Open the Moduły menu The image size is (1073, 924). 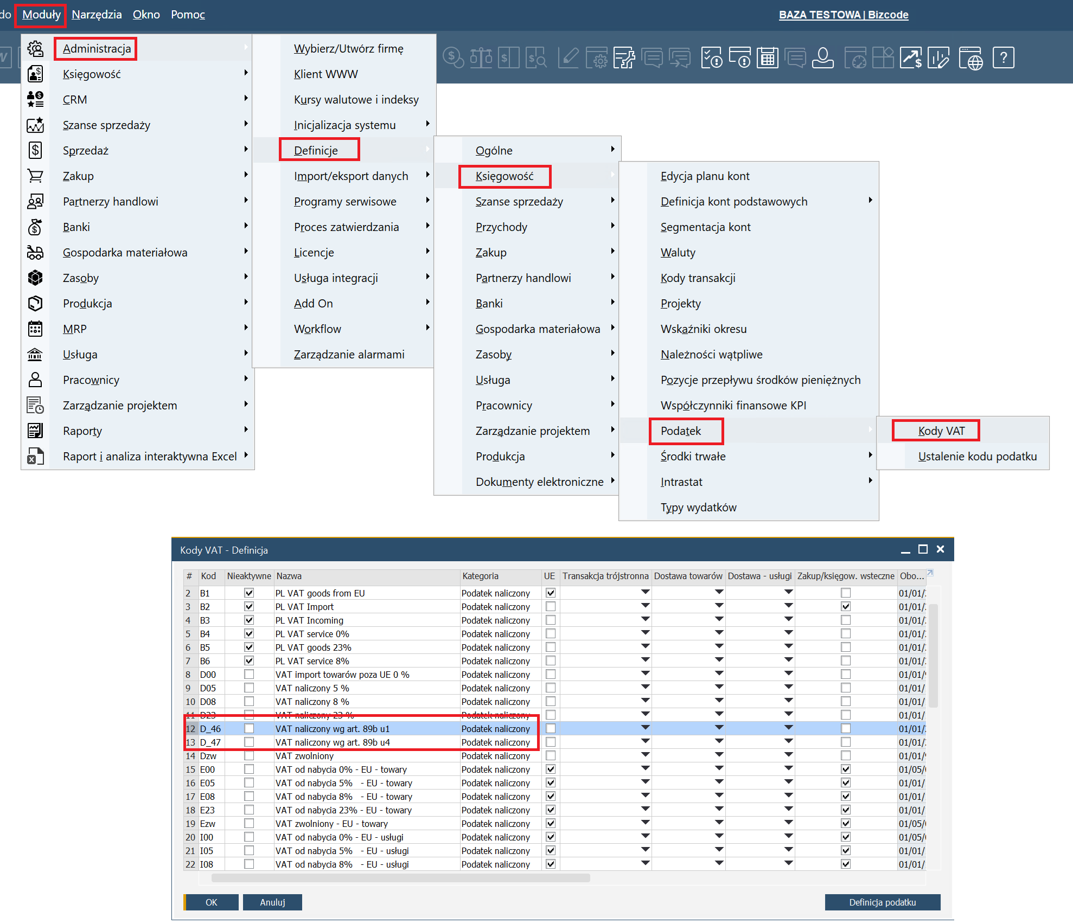click(41, 15)
